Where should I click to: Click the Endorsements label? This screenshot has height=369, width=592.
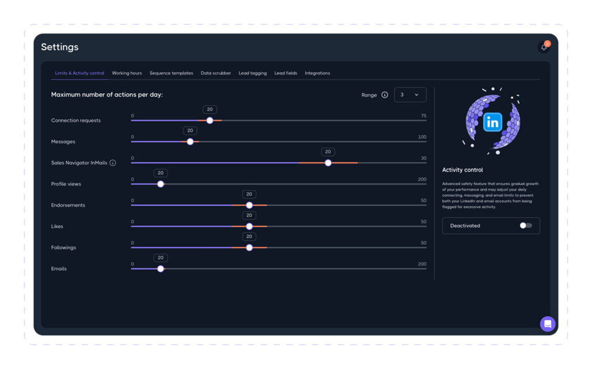[68, 205]
